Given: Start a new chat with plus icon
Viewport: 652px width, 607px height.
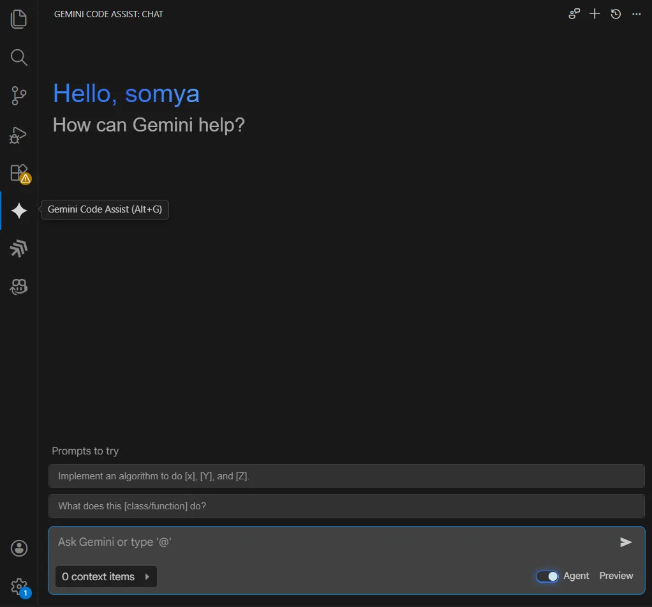Looking at the screenshot, I should [x=595, y=14].
